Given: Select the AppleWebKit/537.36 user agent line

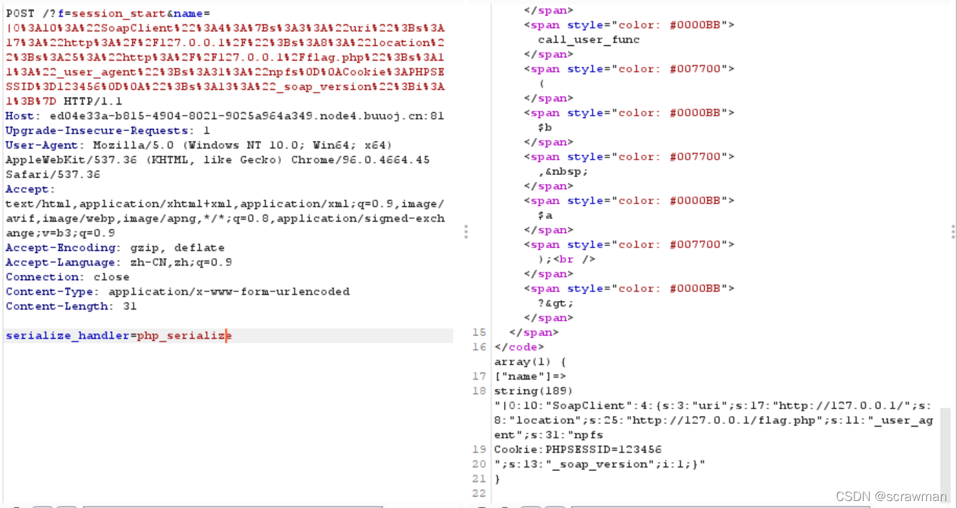Looking at the screenshot, I should (x=217, y=160).
